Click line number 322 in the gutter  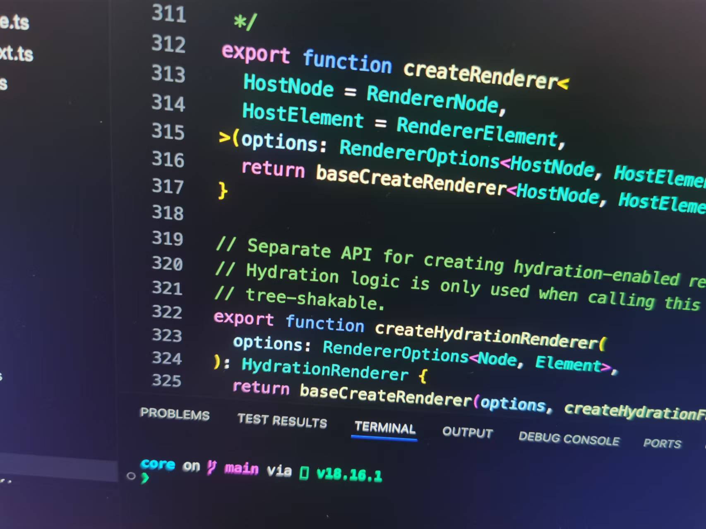(167, 311)
